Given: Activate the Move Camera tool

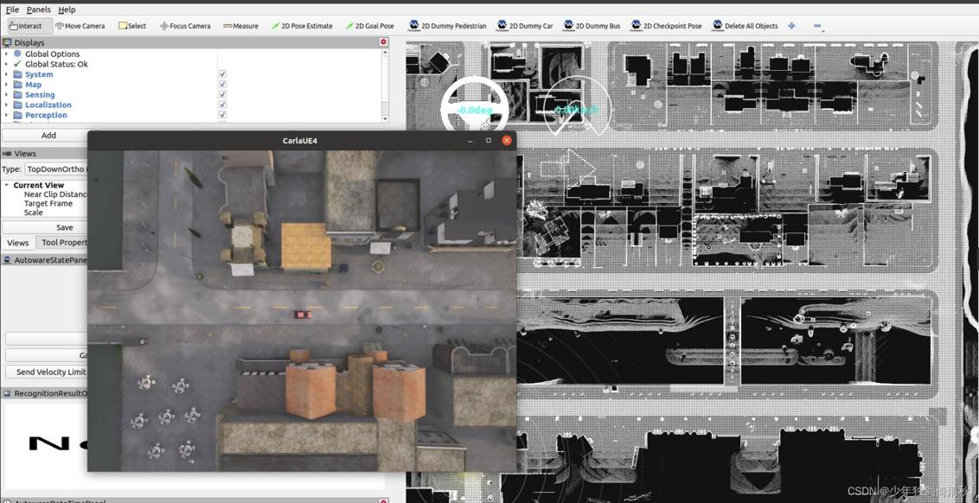Looking at the screenshot, I should coord(80,26).
